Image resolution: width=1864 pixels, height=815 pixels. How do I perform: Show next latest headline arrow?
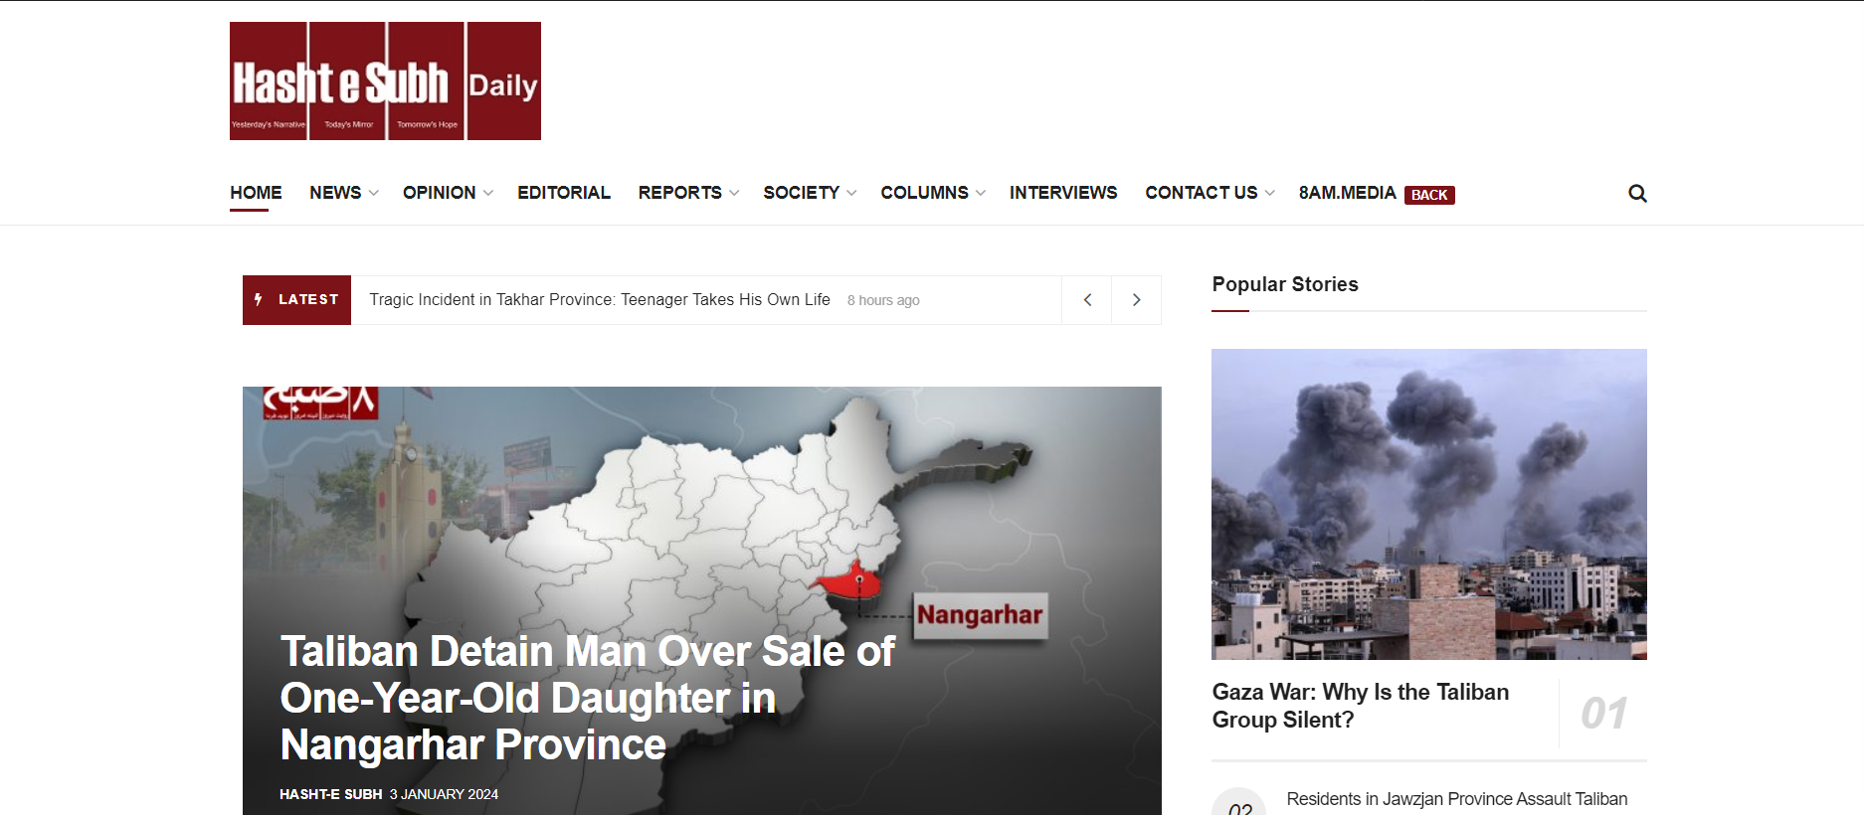coord(1136,300)
